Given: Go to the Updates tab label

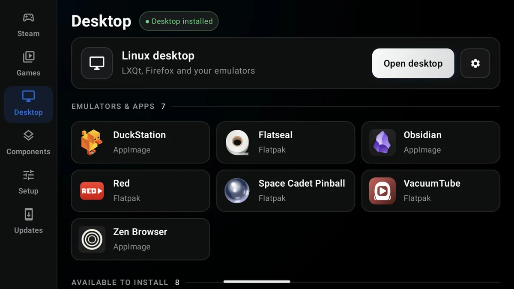Looking at the screenshot, I should pyautogui.click(x=28, y=230).
